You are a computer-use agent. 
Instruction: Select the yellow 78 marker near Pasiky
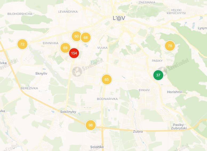pos(170,46)
